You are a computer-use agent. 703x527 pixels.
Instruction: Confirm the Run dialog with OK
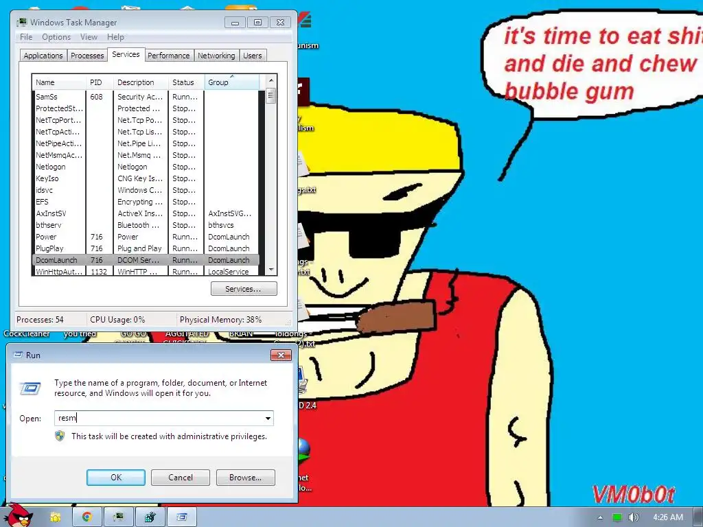point(115,478)
